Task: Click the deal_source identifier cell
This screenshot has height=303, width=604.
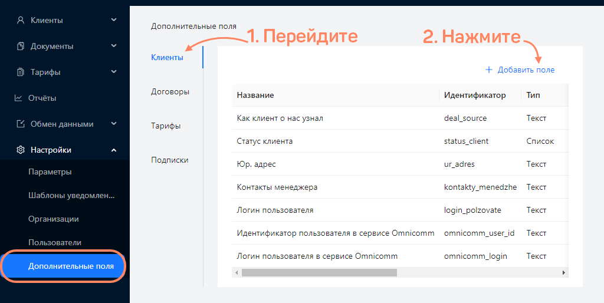Action: click(465, 118)
